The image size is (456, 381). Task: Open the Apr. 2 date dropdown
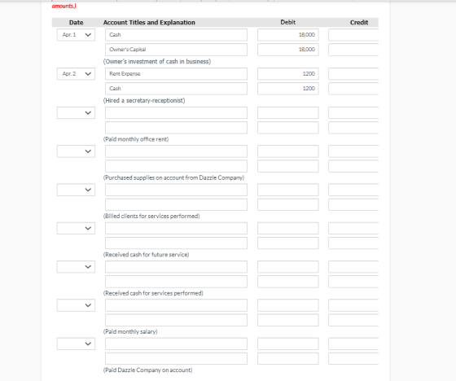coord(76,74)
